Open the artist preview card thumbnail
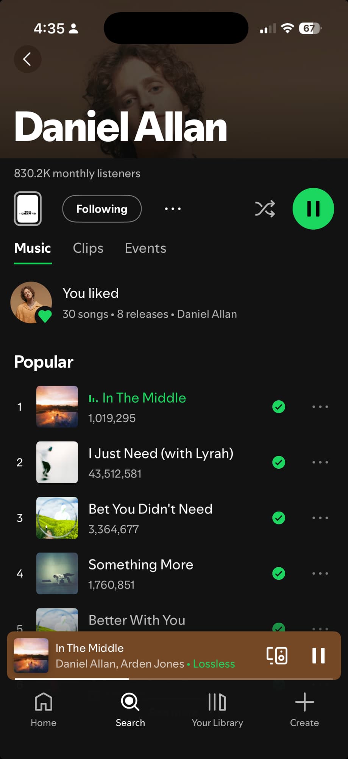348x759 pixels. pyautogui.click(x=28, y=209)
